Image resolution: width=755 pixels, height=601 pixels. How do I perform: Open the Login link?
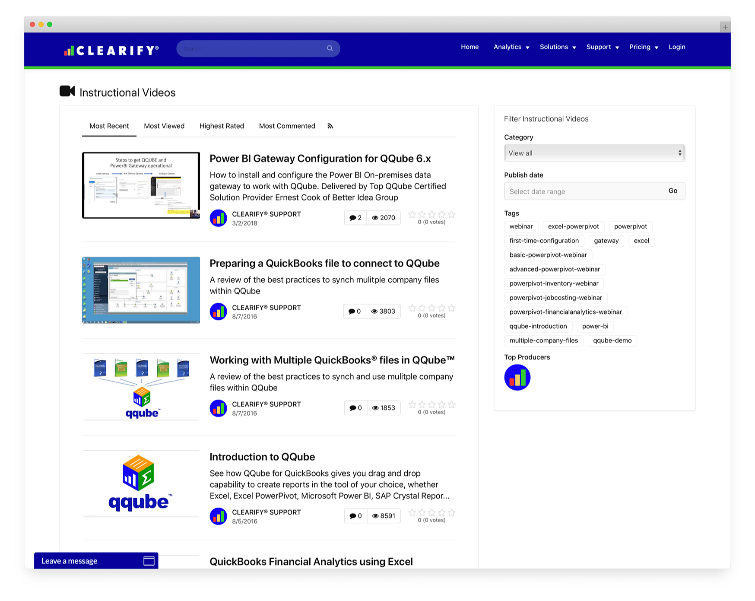(x=677, y=47)
